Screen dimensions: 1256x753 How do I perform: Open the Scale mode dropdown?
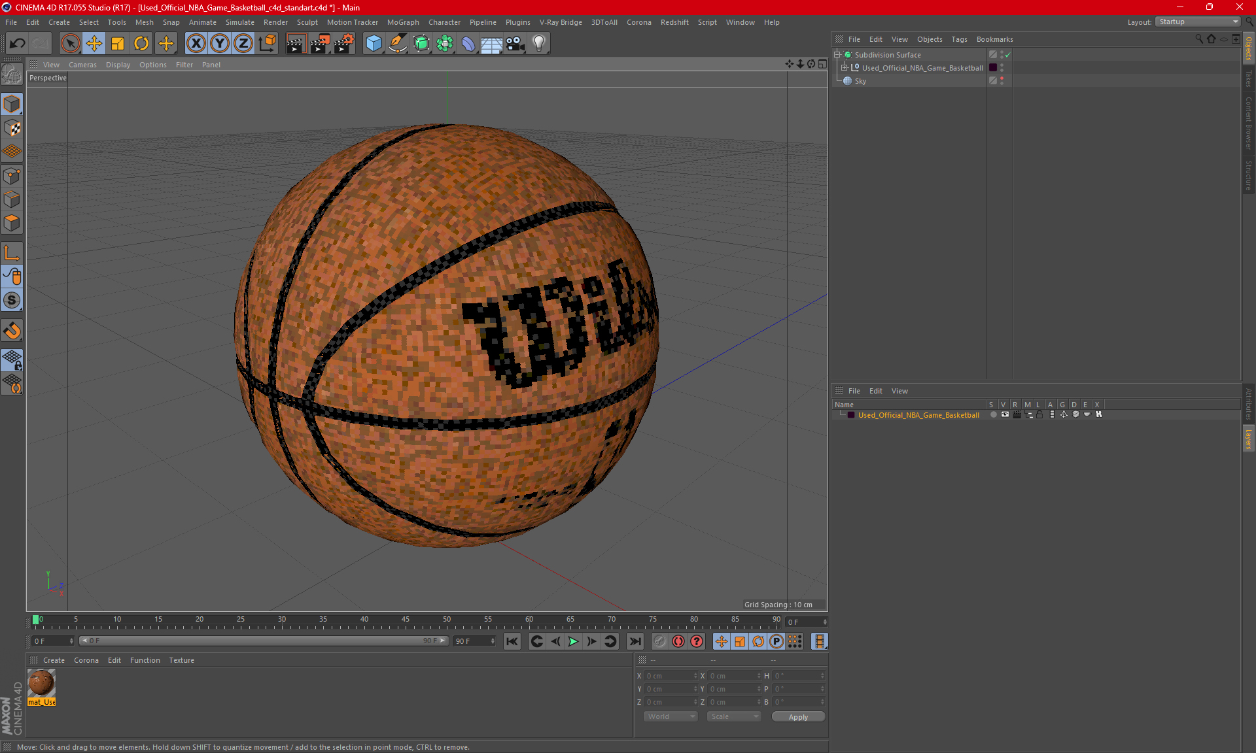[734, 716]
